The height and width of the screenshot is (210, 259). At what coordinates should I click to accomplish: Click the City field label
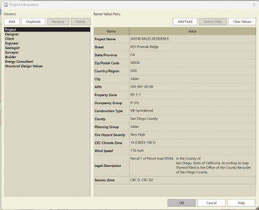(97, 79)
